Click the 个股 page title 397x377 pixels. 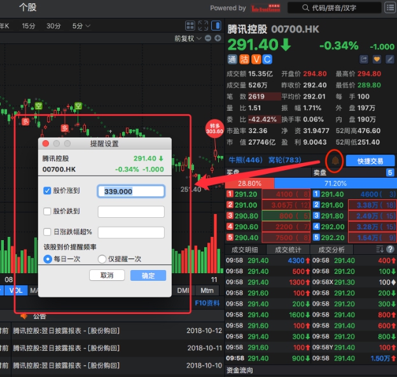pyautogui.click(x=28, y=7)
